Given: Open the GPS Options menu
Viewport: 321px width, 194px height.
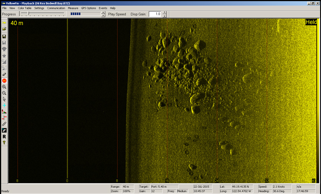Looking at the screenshot, I should pos(88,8).
